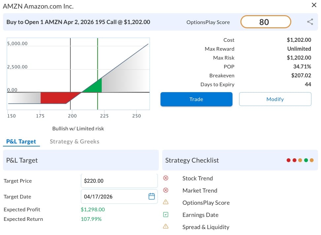Click the Market Trend red X icon
Image resolution: width=321 pixels, height=235 pixels.
166,190
